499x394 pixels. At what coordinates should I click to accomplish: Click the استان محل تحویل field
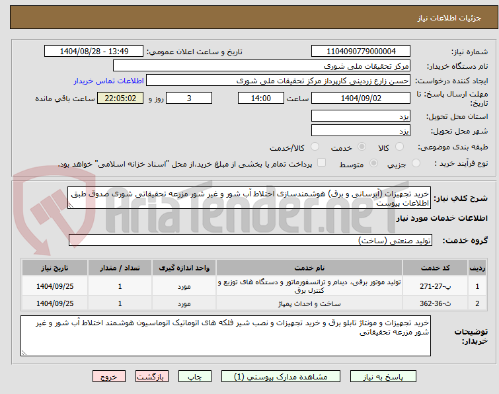pyautogui.click(x=361, y=116)
